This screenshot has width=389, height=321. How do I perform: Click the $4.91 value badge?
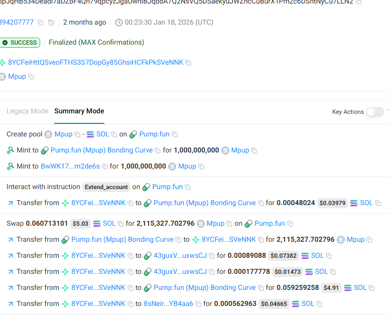[331, 288]
